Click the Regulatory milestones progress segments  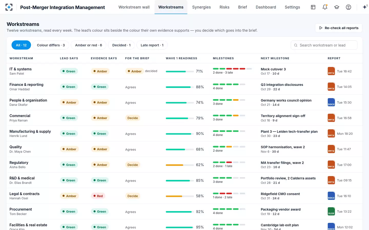229,162
